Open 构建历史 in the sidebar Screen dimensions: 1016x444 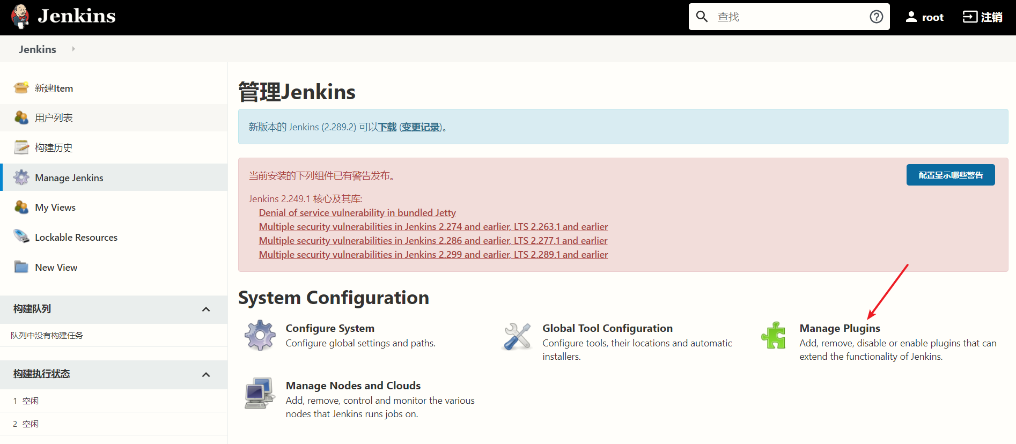[54, 148]
